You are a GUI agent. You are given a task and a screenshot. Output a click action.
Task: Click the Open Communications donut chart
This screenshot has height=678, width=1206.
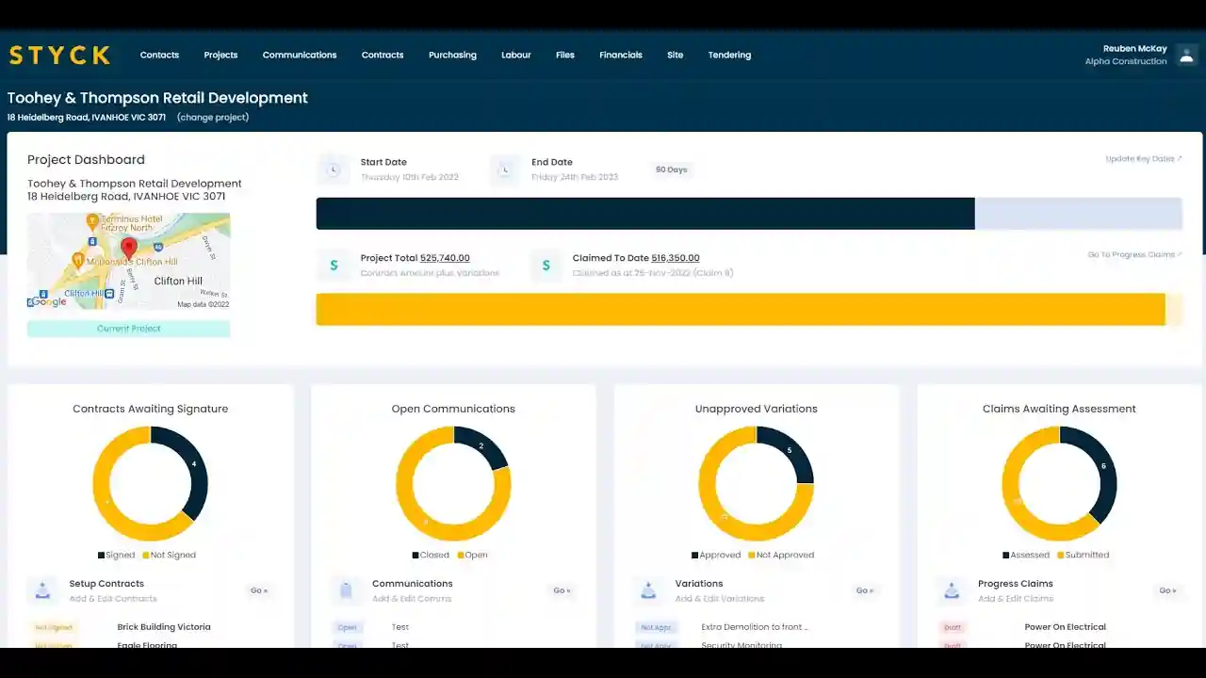(453, 484)
